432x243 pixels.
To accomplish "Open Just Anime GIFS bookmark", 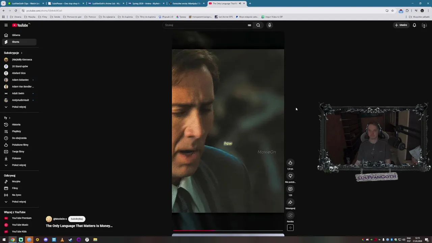I will tap(224, 17).
